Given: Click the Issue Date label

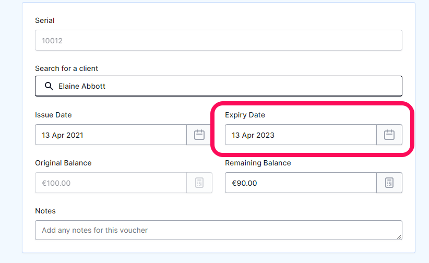Looking at the screenshot, I should 53,115.
